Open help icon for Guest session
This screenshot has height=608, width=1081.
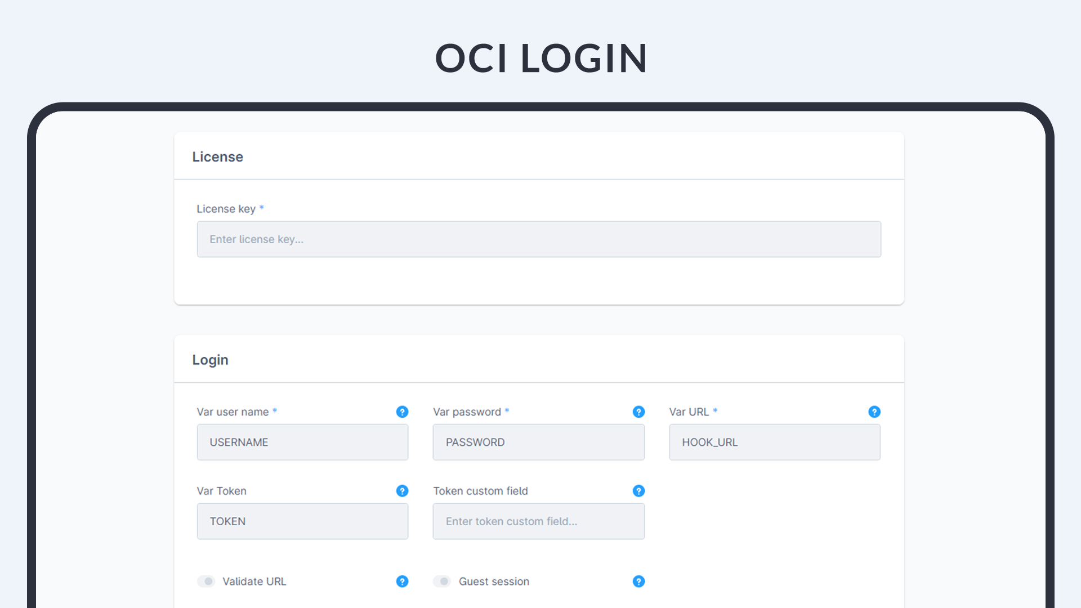638,581
